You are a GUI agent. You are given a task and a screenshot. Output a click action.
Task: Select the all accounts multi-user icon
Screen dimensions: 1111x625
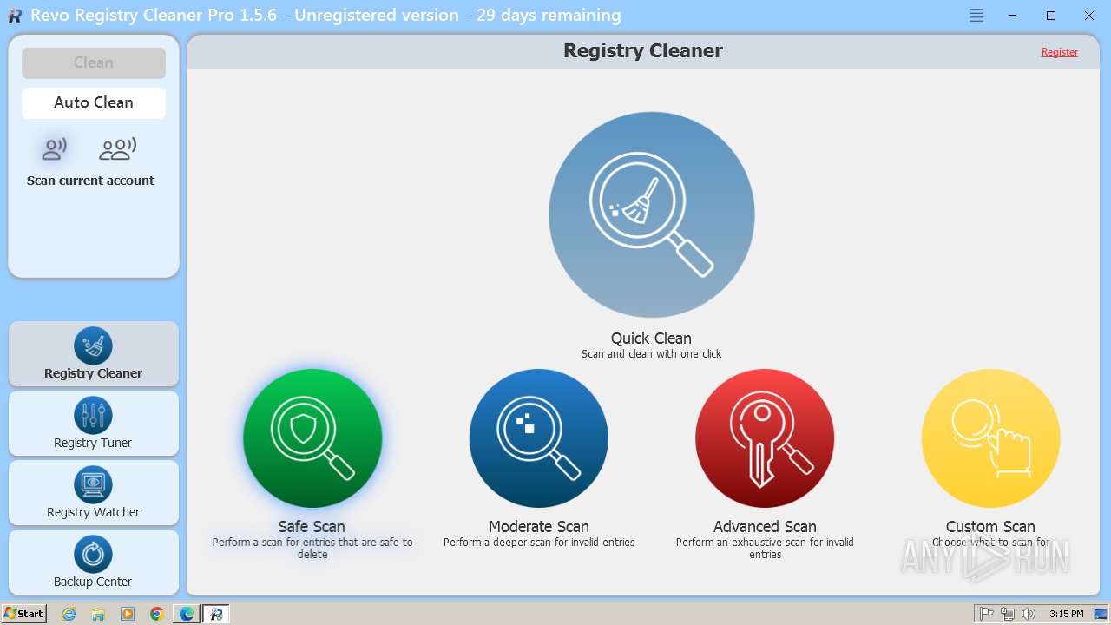(118, 149)
